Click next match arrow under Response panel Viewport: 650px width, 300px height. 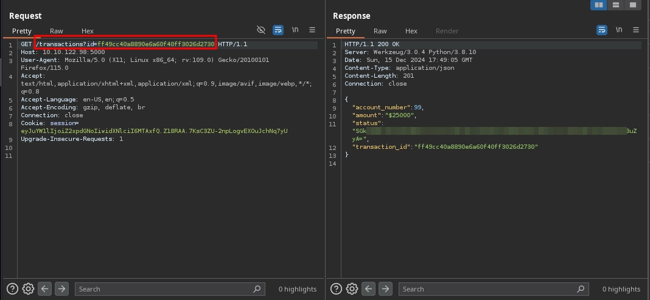click(385, 289)
